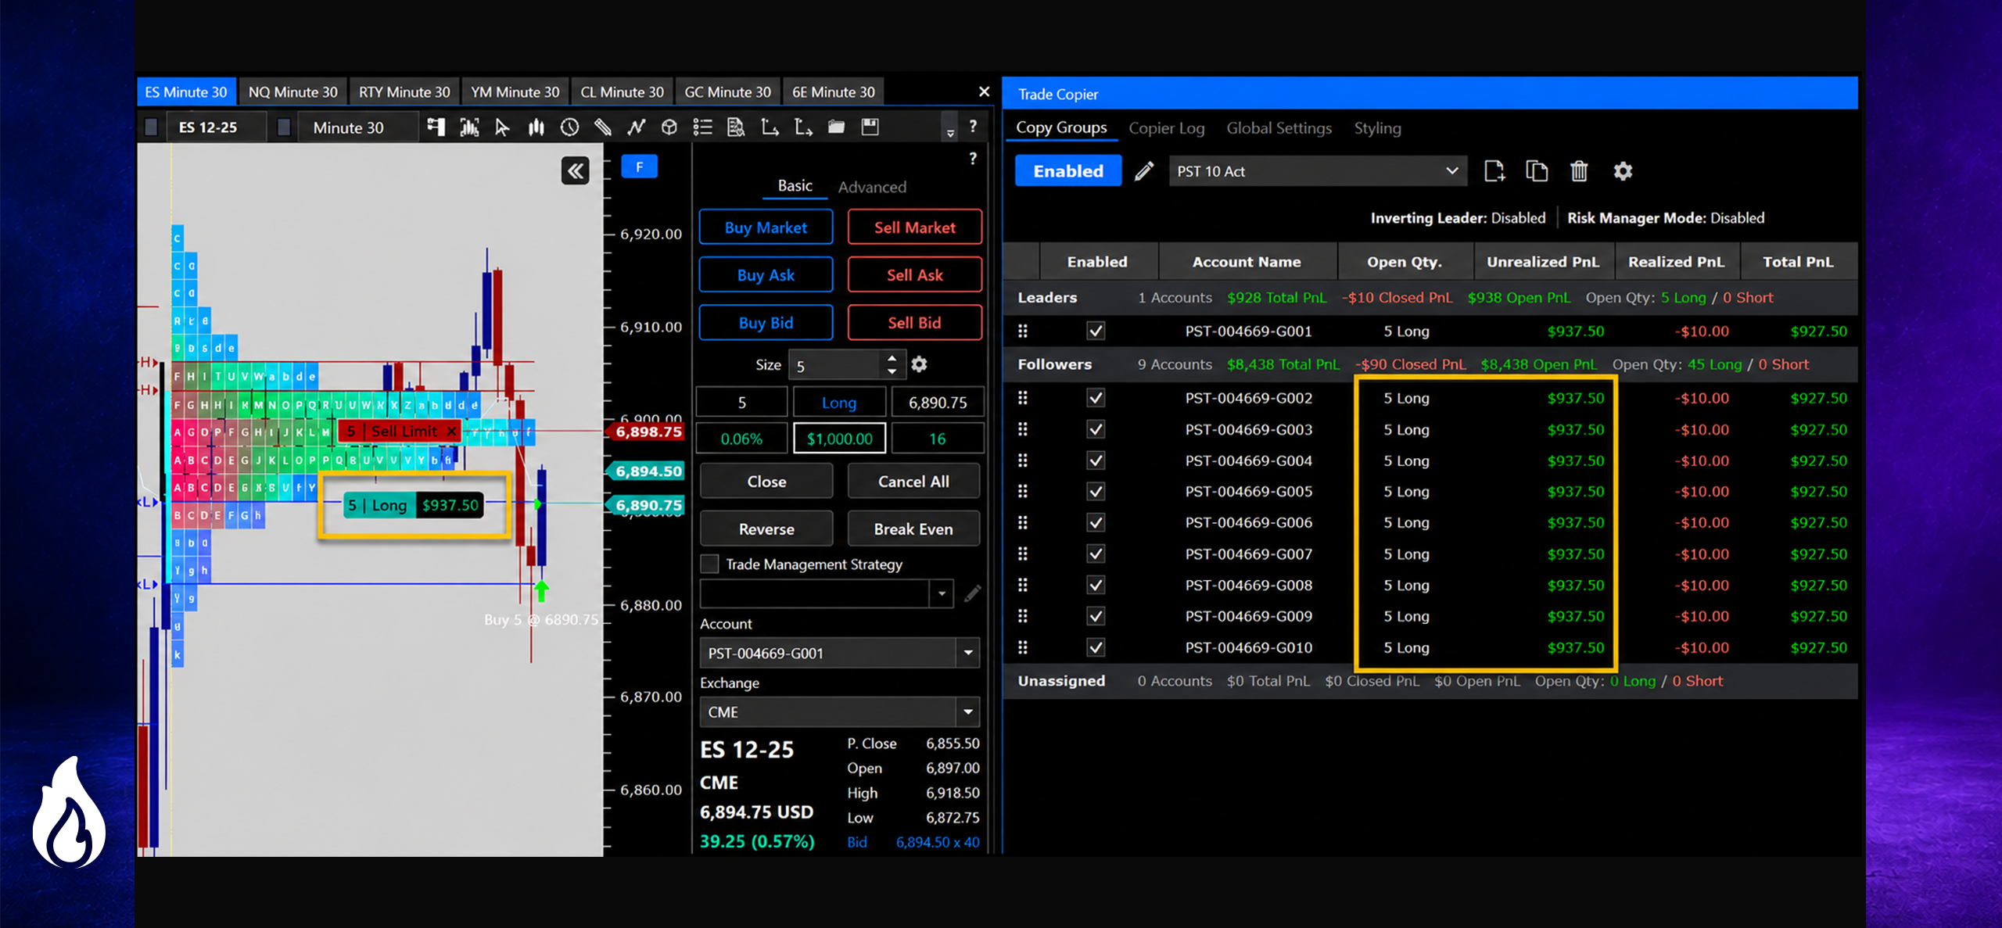Image resolution: width=2002 pixels, height=928 pixels.
Task: Switch to Advanced order tab
Action: pyautogui.click(x=872, y=187)
